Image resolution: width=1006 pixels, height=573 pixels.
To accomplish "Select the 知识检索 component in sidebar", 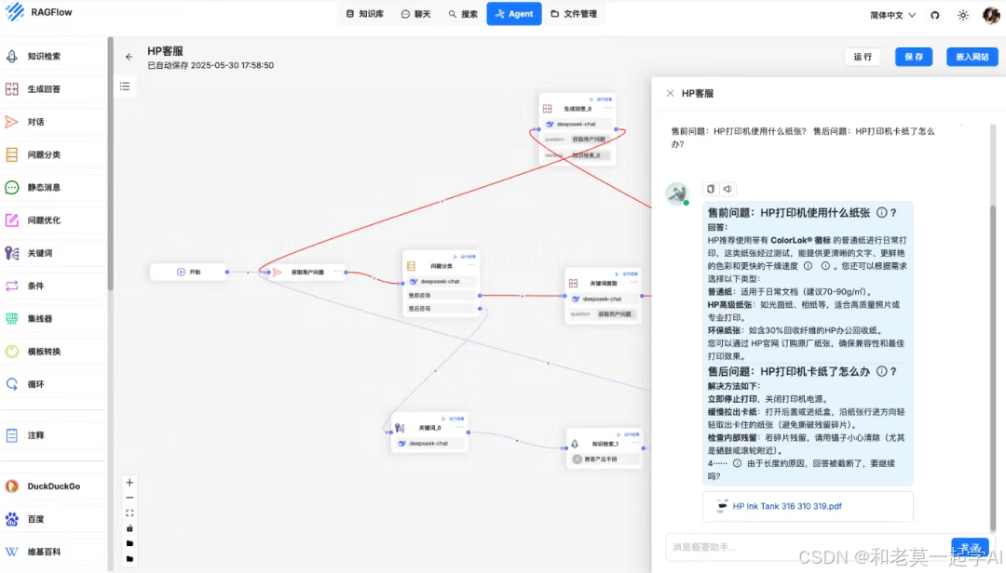I will (x=52, y=57).
